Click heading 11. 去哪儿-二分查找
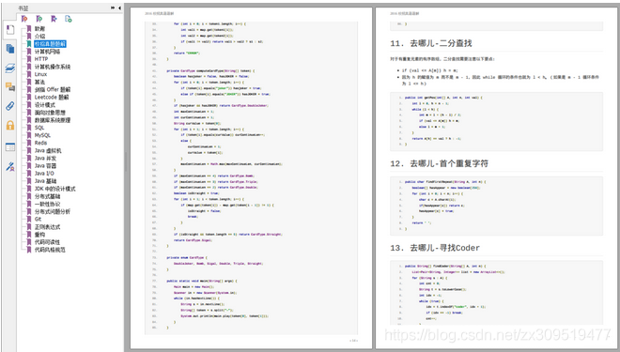The height and width of the screenshot is (352, 620). pos(431,43)
